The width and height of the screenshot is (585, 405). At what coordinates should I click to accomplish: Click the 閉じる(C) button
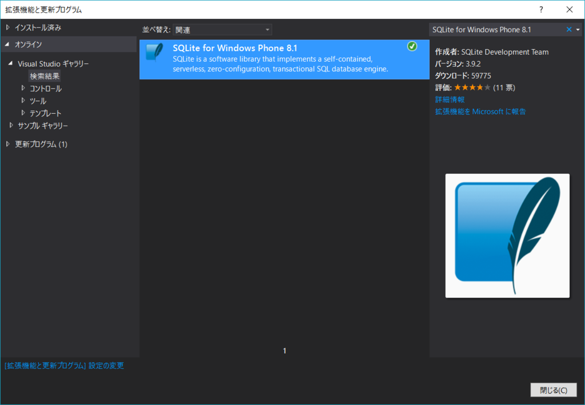pyautogui.click(x=554, y=390)
